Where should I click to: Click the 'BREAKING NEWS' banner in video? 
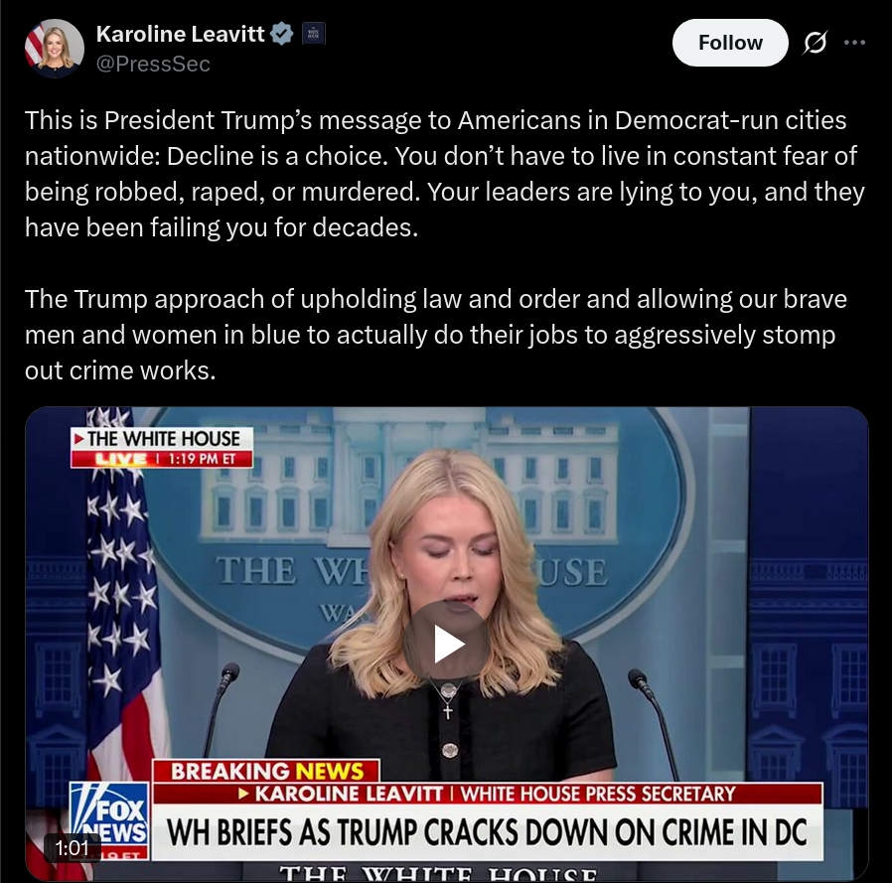[266, 771]
